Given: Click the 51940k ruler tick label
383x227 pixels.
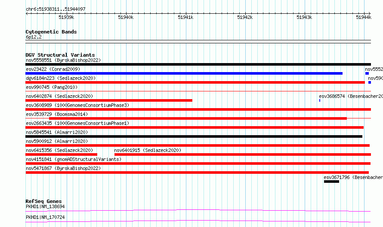Looking at the screenshot, I should pos(126,17).
